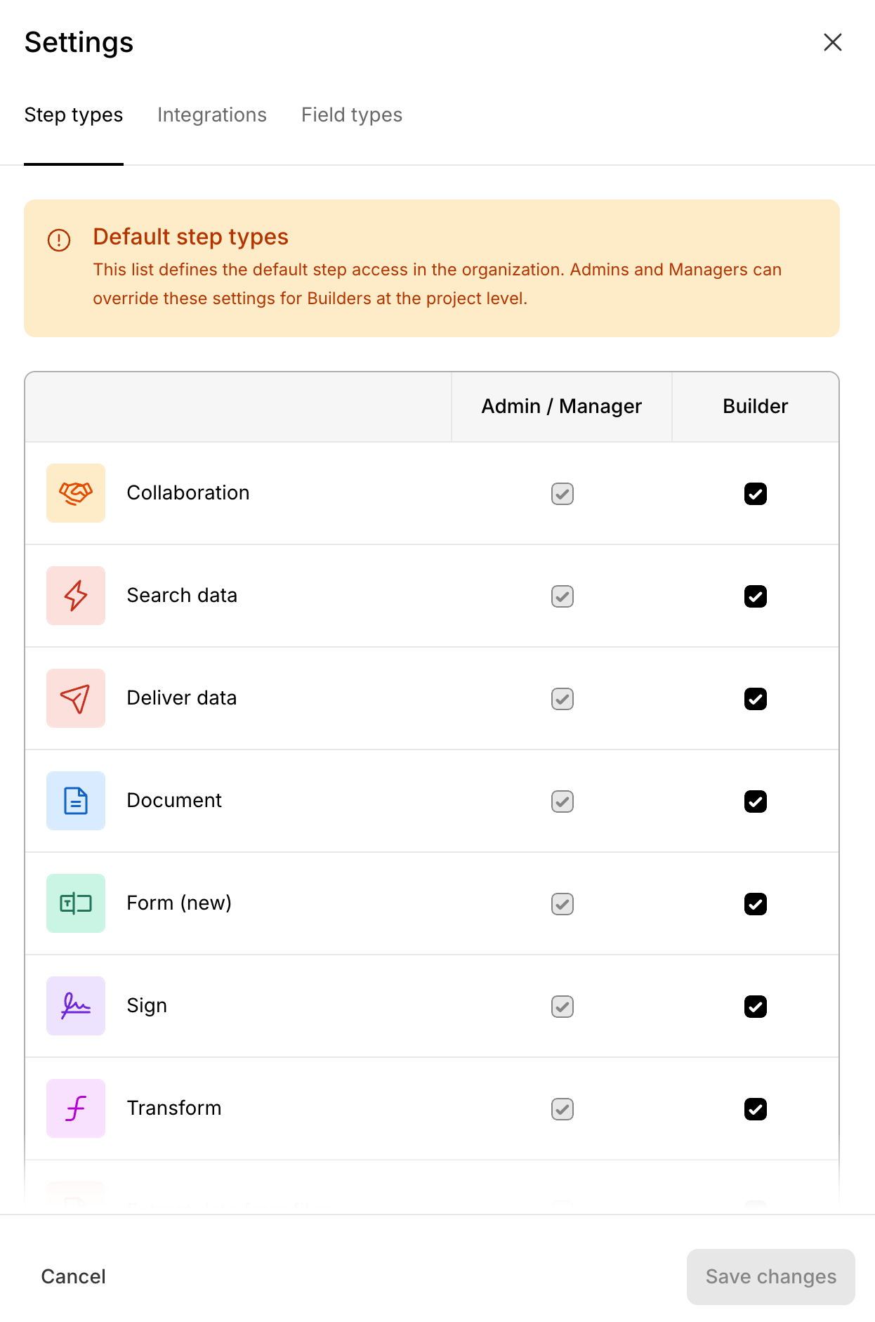This screenshot has height=1322, width=875.
Task: Click the Collaboration handshake icon
Action: pyautogui.click(x=76, y=493)
